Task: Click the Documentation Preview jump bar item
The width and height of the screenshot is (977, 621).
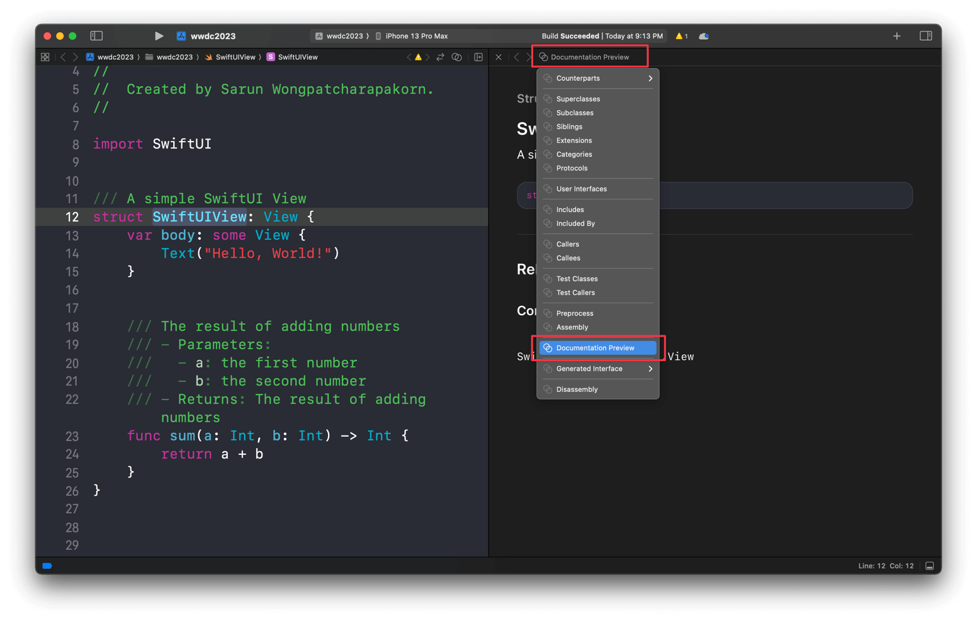Action: click(x=584, y=57)
